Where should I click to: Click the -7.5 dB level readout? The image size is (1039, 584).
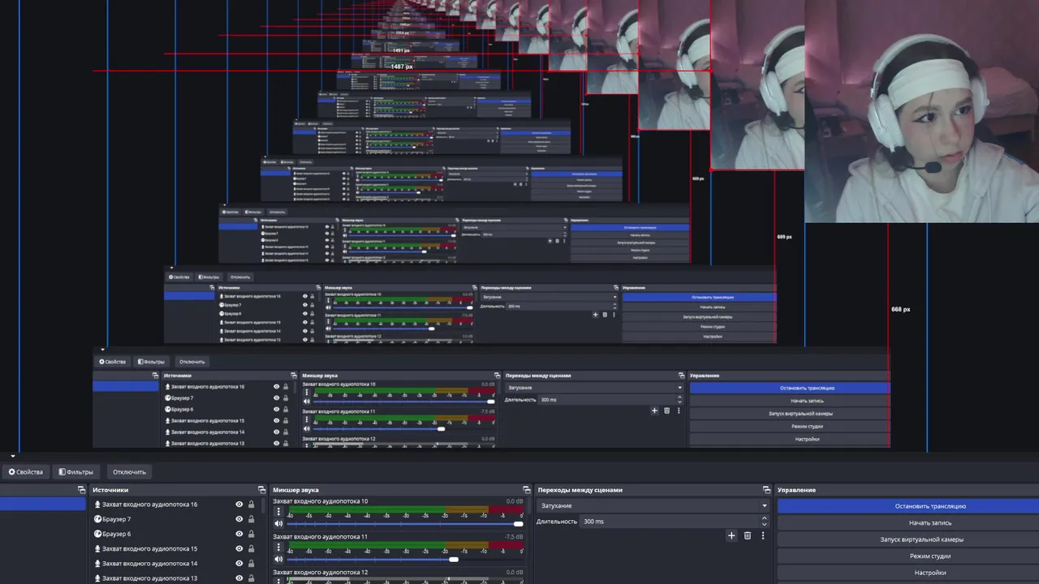coord(514,537)
